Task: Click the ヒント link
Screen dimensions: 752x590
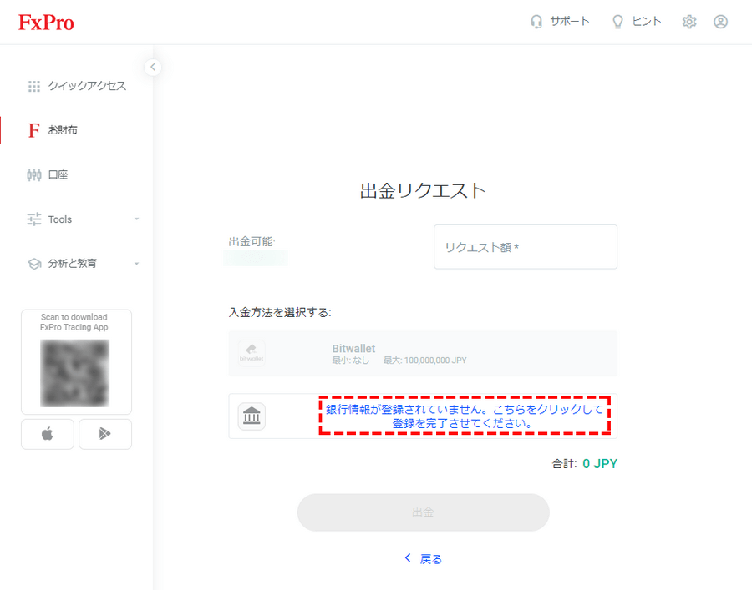Action: [647, 21]
